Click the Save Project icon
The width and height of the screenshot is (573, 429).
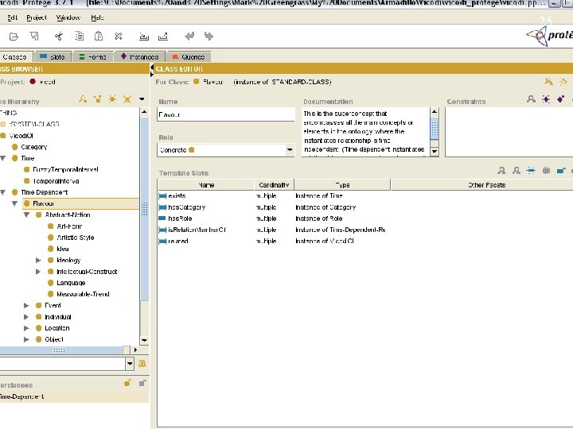point(34,37)
